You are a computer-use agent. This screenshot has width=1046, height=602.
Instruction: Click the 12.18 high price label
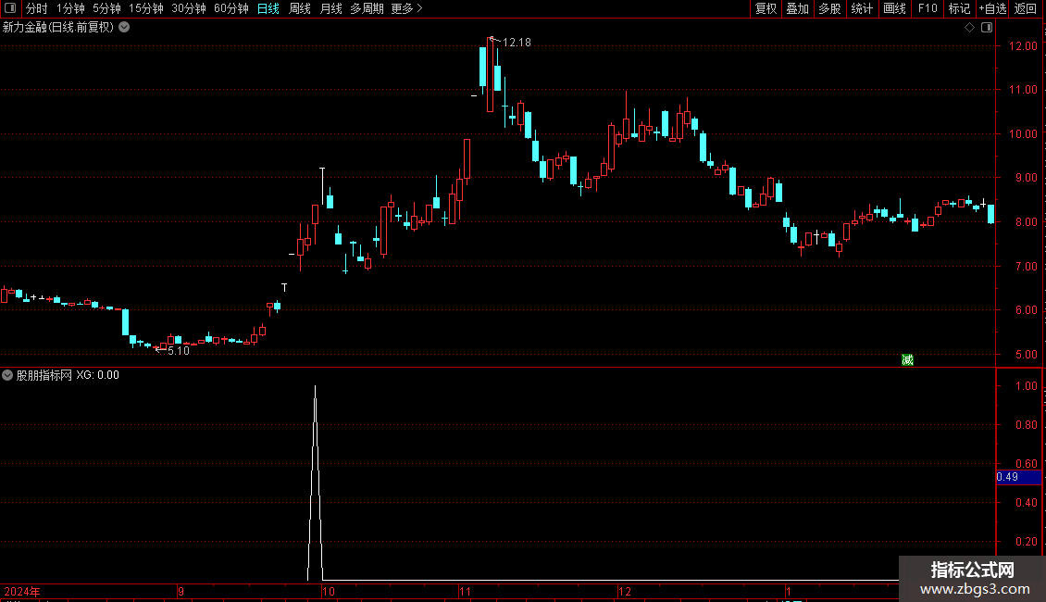(517, 42)
